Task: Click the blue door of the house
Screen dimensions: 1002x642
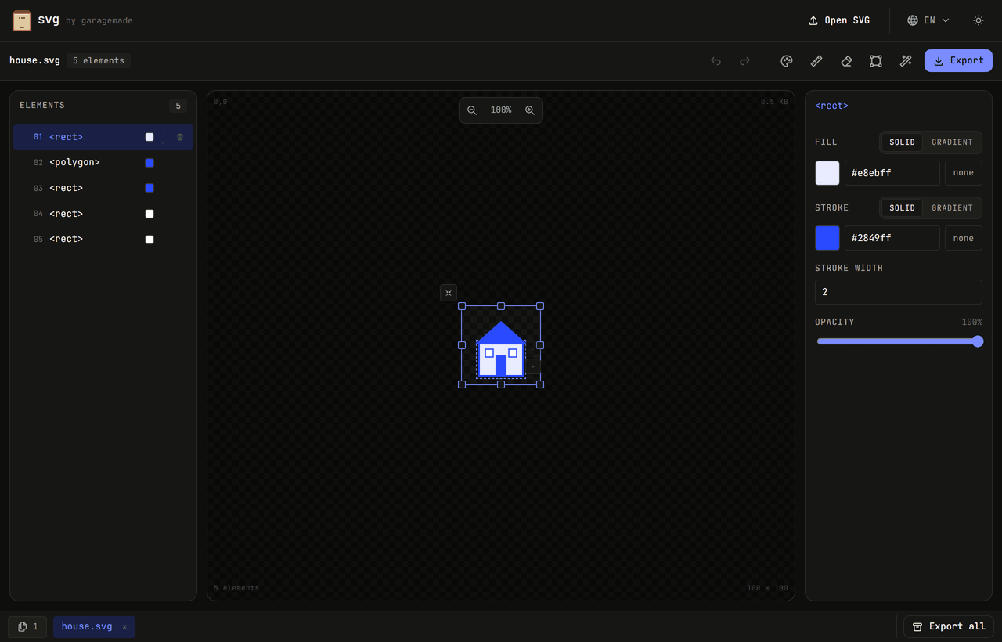Action: pos(501,366)
